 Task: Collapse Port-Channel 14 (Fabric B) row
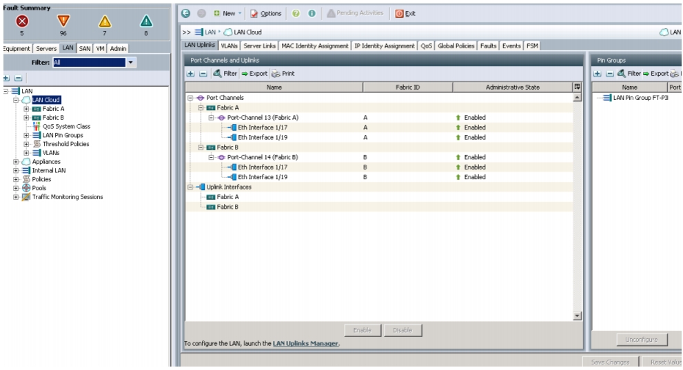(212, 157)
